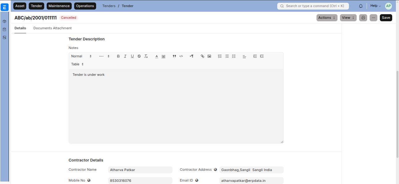Apply blockquote with the quote icon
Screen dimensions: 399x184
tap(174, 56)
